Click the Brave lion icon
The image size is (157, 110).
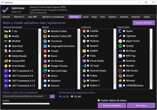tap(45, 56)
